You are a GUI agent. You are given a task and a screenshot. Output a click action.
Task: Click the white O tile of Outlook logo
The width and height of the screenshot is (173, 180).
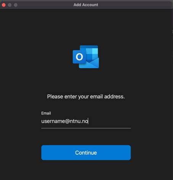79,57
